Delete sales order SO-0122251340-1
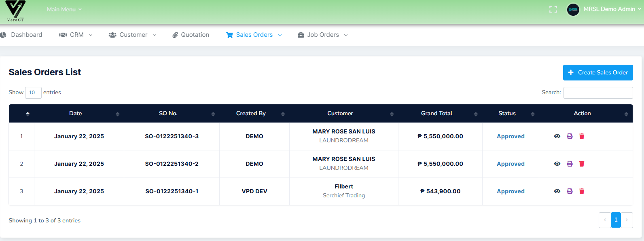 coord(582,191)
